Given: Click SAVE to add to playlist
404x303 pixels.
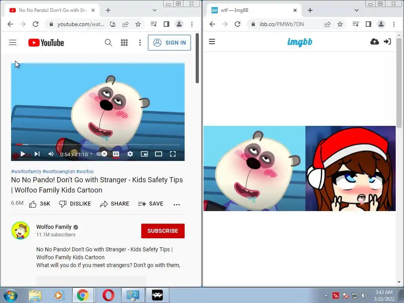Looking at the screenshot, I should point(150,204).
